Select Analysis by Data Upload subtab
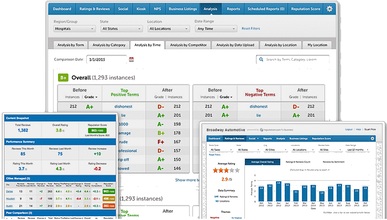 tap(235, 45)
